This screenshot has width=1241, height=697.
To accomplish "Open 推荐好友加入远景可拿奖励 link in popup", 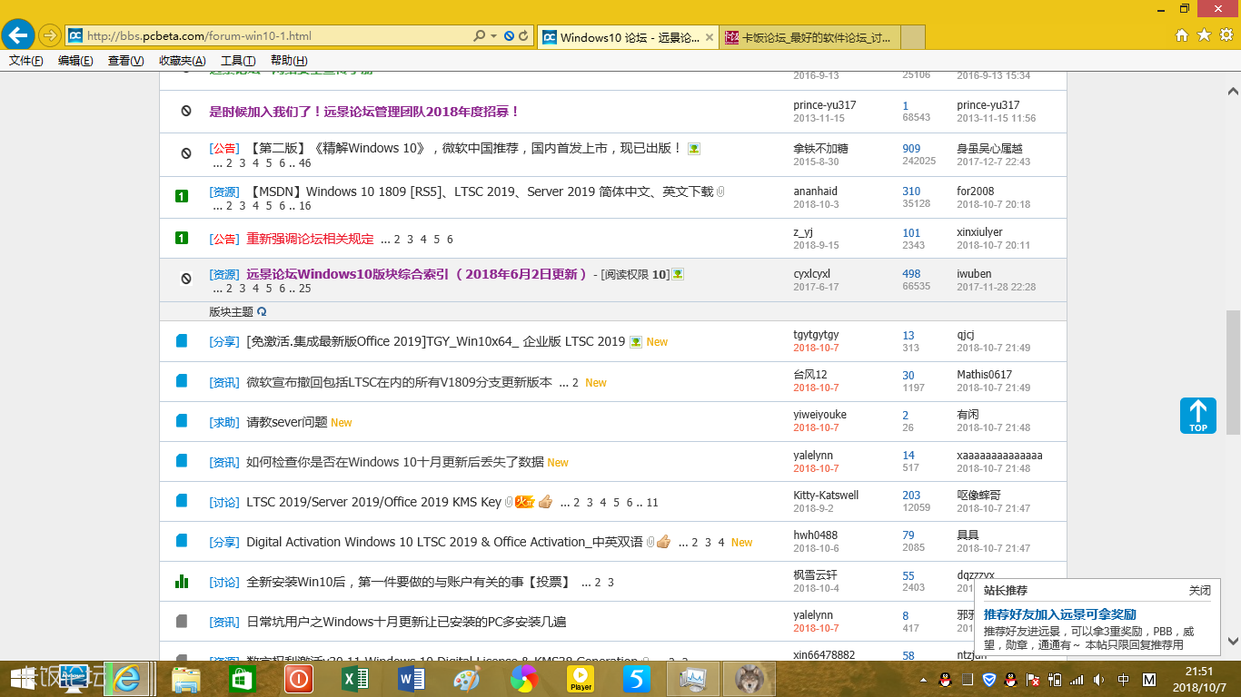I will pos(1060,614).
